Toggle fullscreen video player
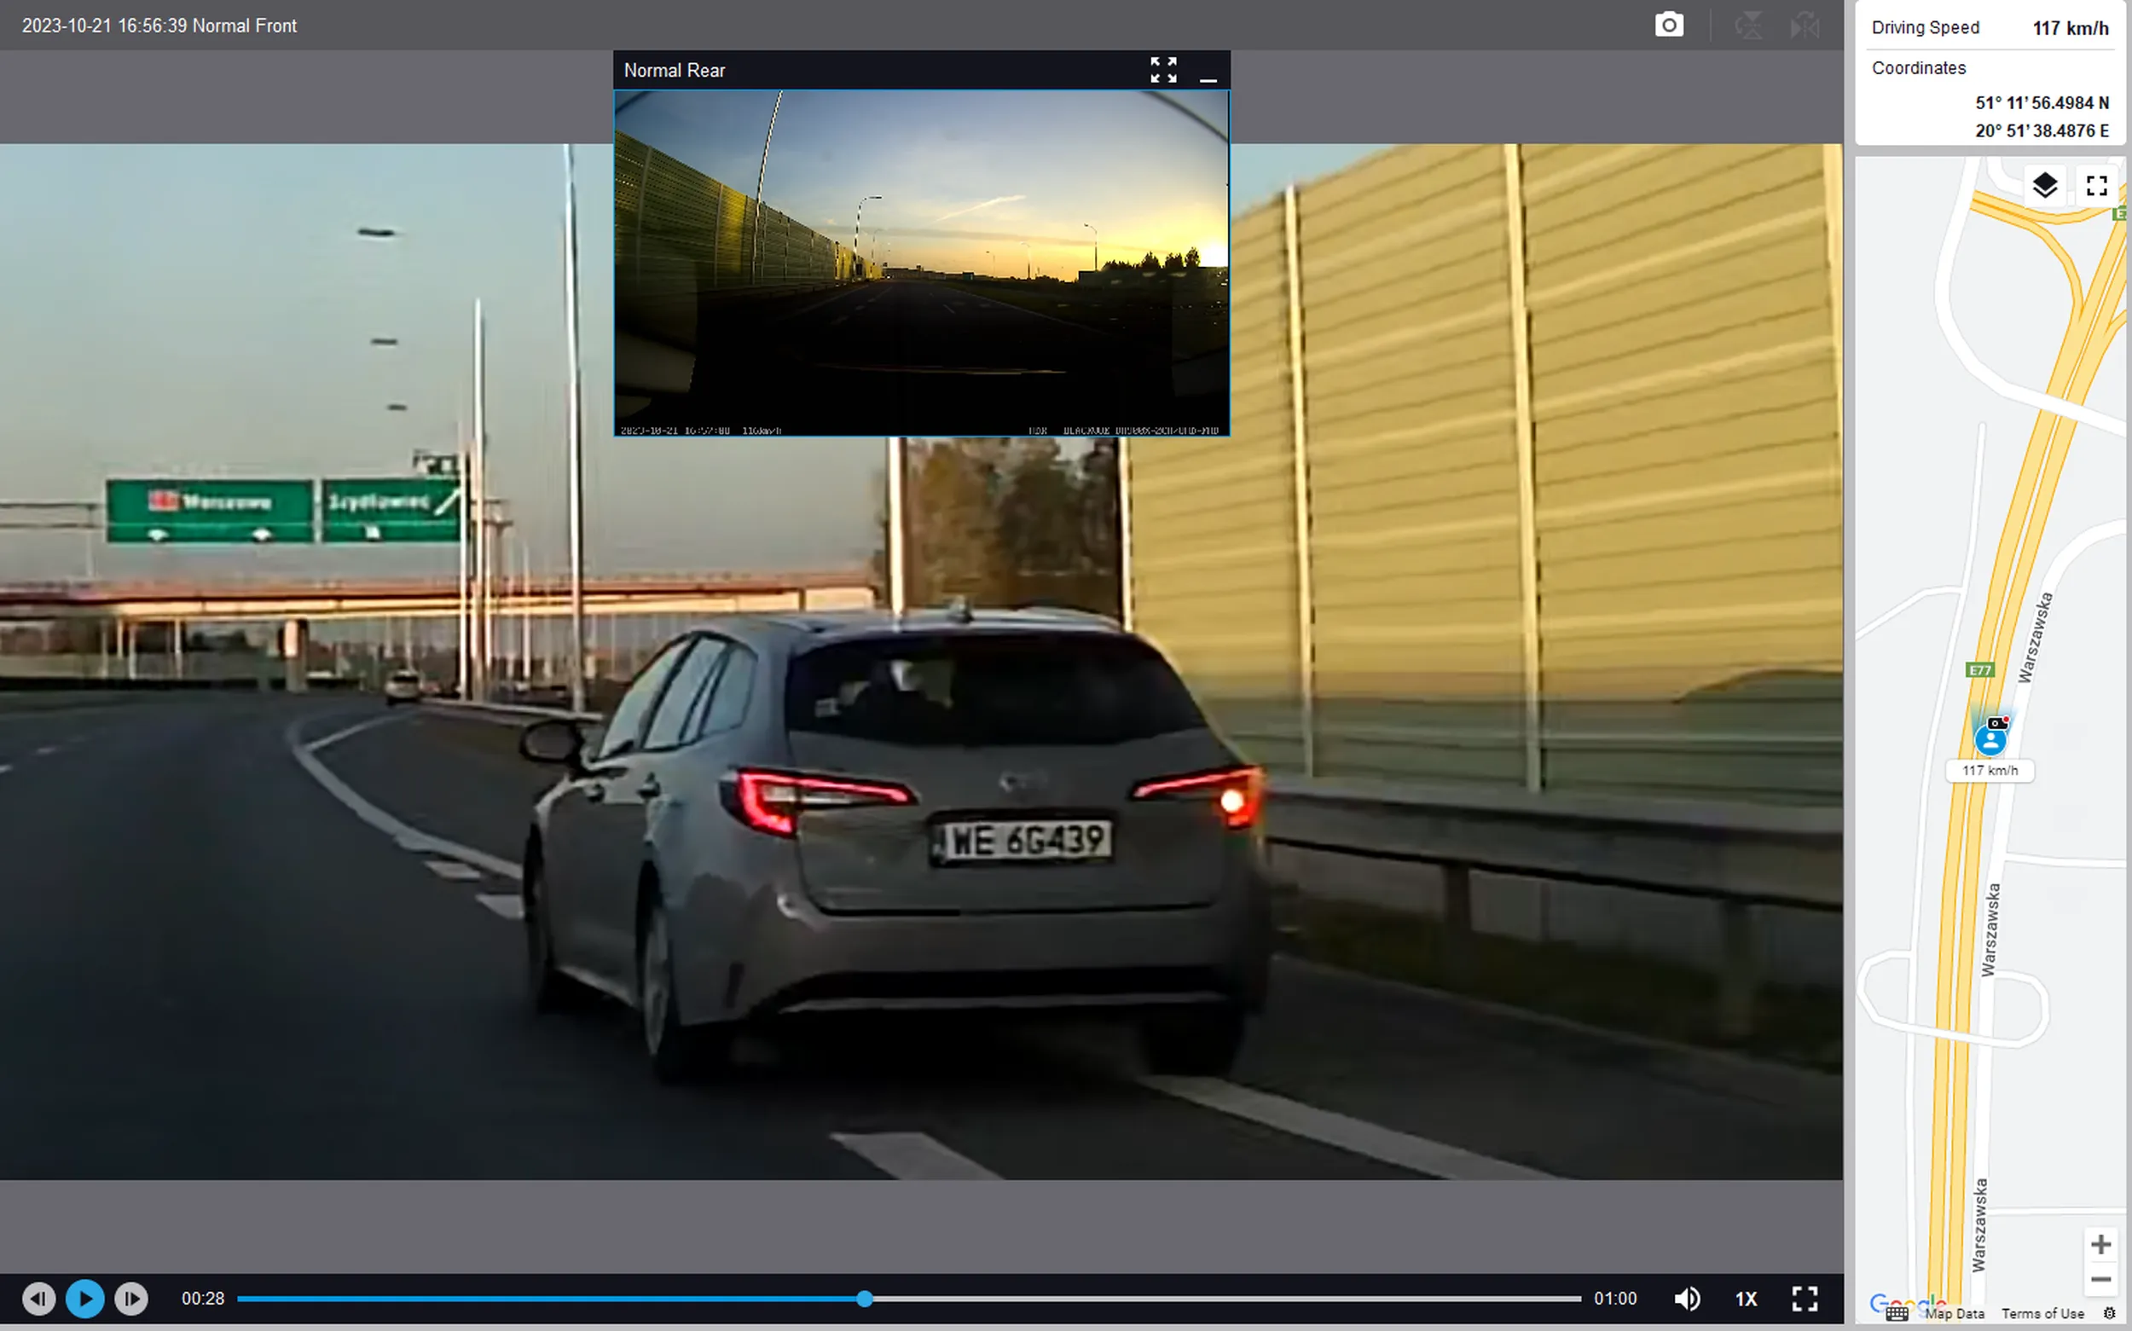The width and height of the screenshot is (2132, 1331). [x=1805, y=1299]
